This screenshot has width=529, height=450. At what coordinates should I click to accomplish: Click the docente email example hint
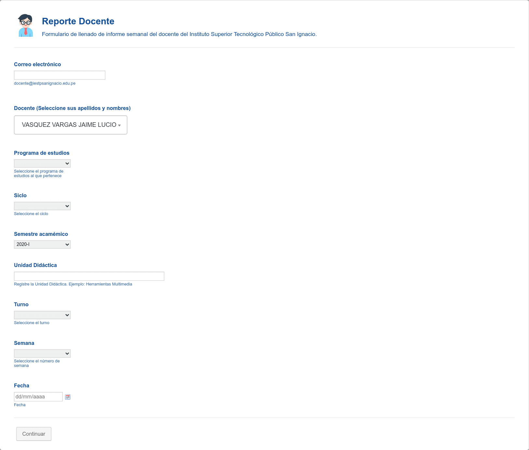coord(45,83)
